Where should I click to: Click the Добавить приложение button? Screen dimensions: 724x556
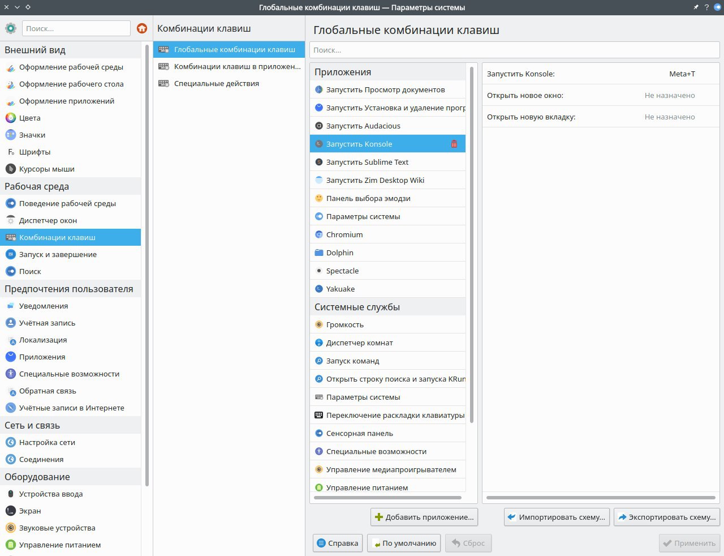point(424,517)
